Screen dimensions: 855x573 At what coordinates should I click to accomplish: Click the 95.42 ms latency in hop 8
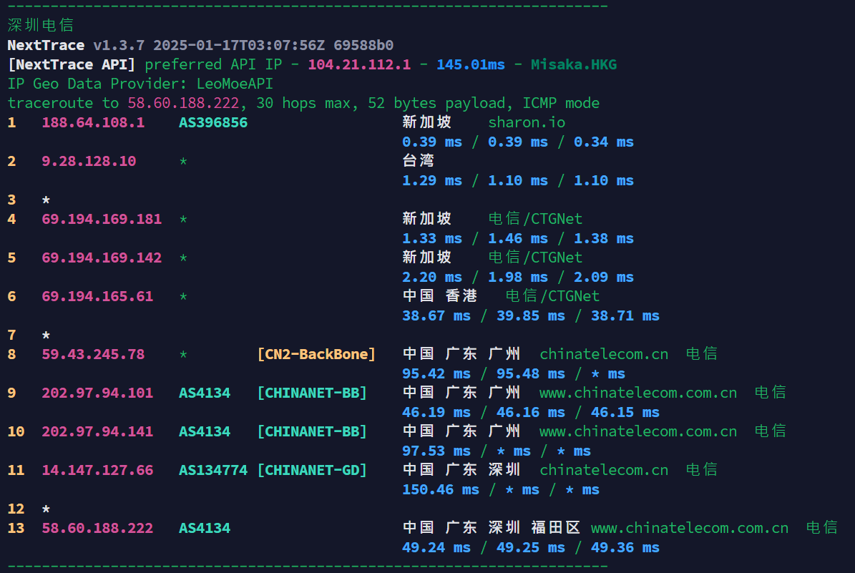(436, 374)
